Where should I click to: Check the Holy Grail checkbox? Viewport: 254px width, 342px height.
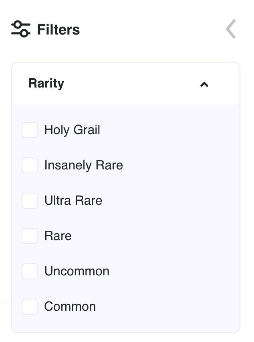tap(30, 130)
